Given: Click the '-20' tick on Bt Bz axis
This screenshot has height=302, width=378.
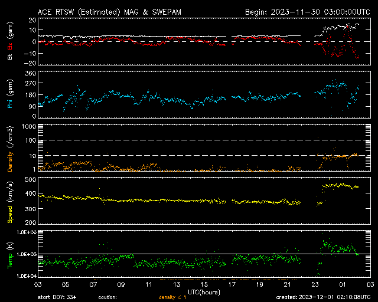Looking at the screenshot, I should [30, 63].
